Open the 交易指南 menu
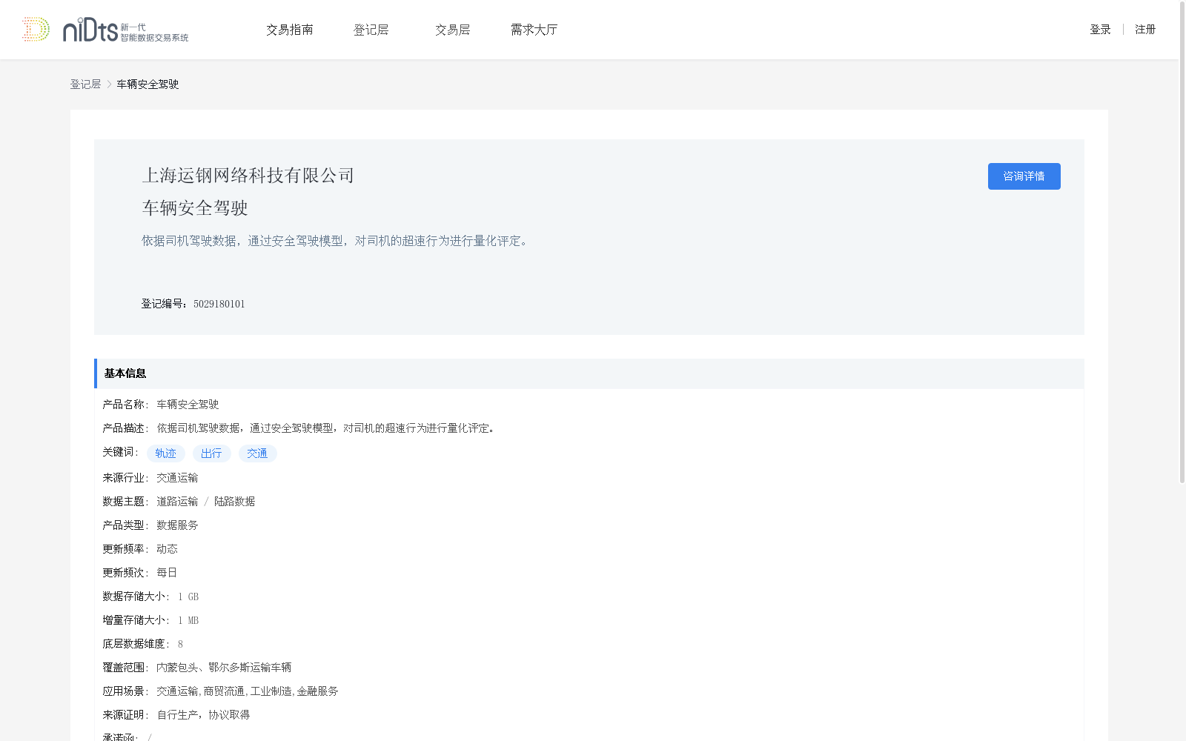The image size is (1186, 741). point(290,30)
